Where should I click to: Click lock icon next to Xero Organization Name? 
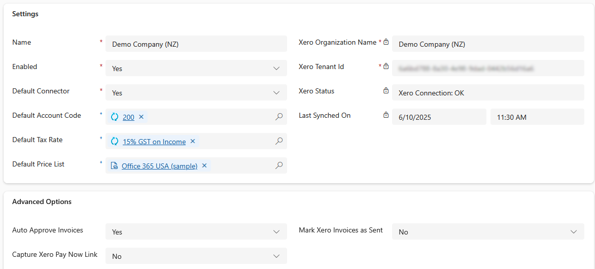[386, 43]
